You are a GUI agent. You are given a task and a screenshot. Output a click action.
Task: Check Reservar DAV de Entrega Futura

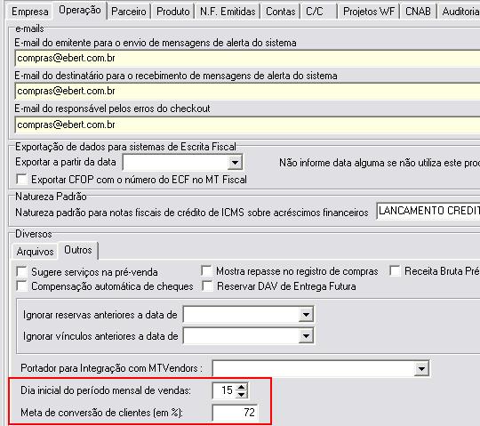coord(207,286)
